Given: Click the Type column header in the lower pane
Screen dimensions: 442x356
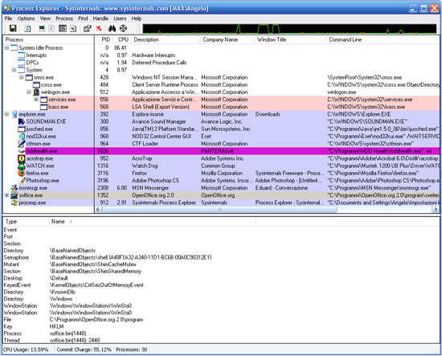Looking at the screenshot, I should (x=26, y=222).
